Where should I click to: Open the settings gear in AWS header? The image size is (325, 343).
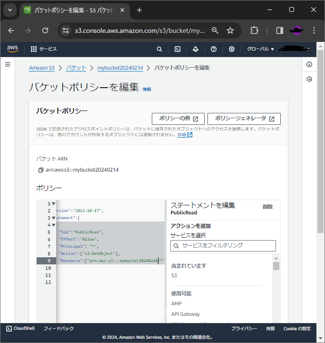232,49
